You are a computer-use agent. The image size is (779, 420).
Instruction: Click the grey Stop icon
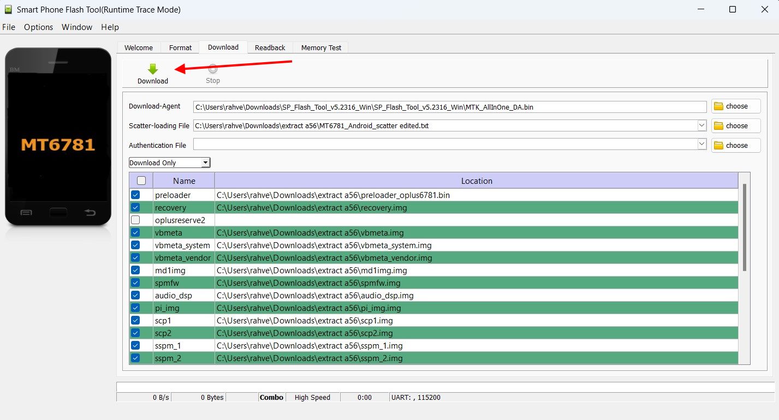(x=213, y=69)
